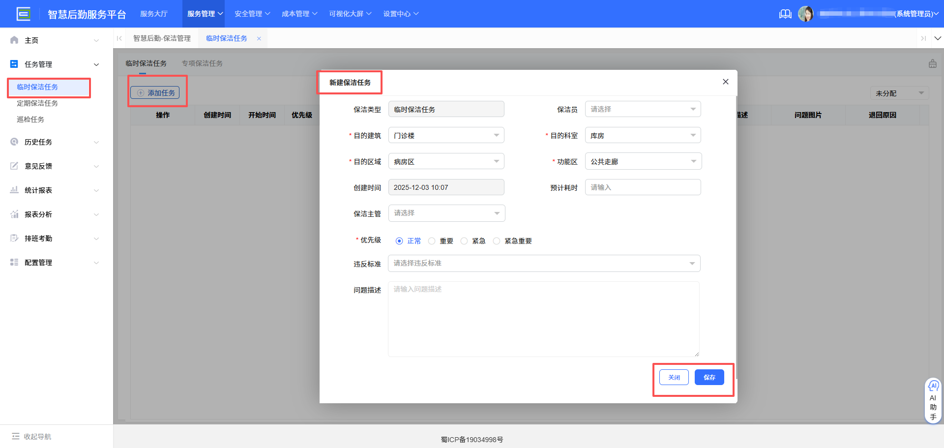
Task: Click the 保存 button to save the task
Action: tap(709, 377)
